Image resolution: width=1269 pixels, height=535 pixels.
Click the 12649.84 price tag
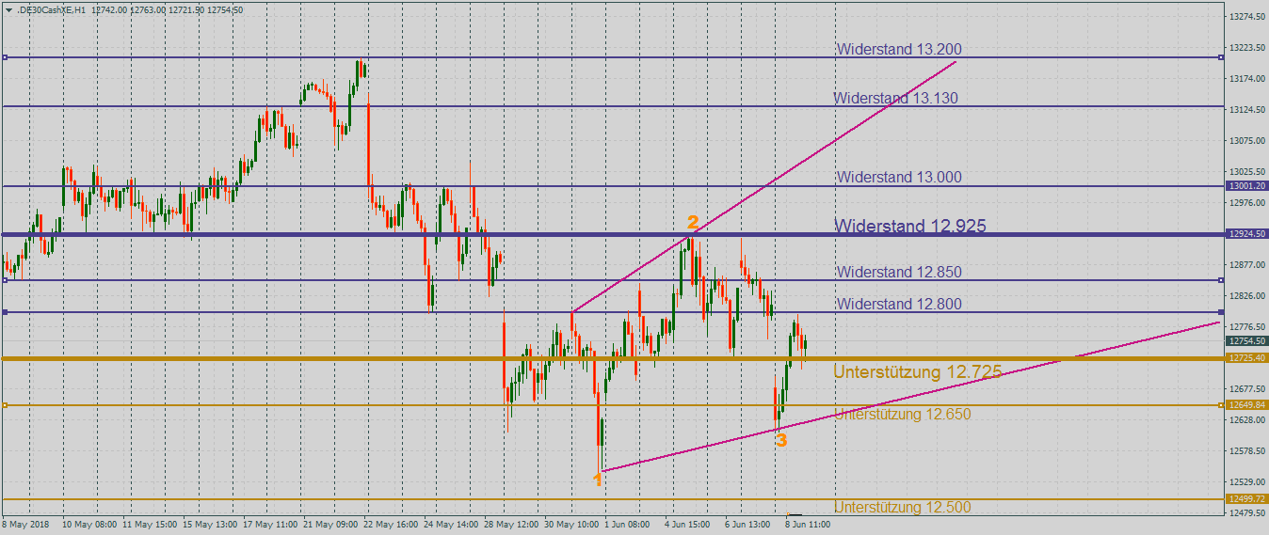click(1246, 405)
